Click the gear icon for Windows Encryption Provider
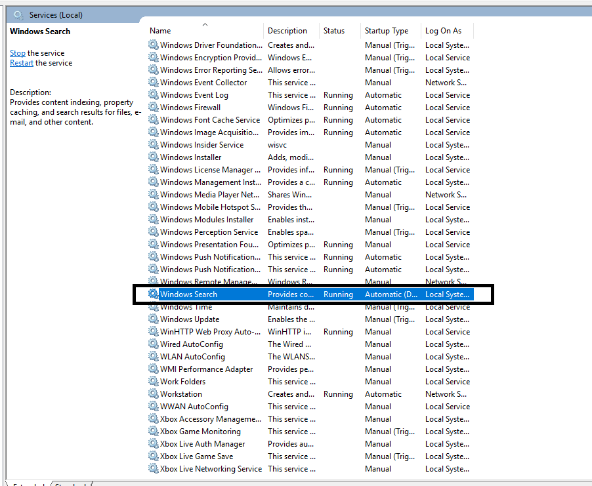592x486 pixels. 154,57
